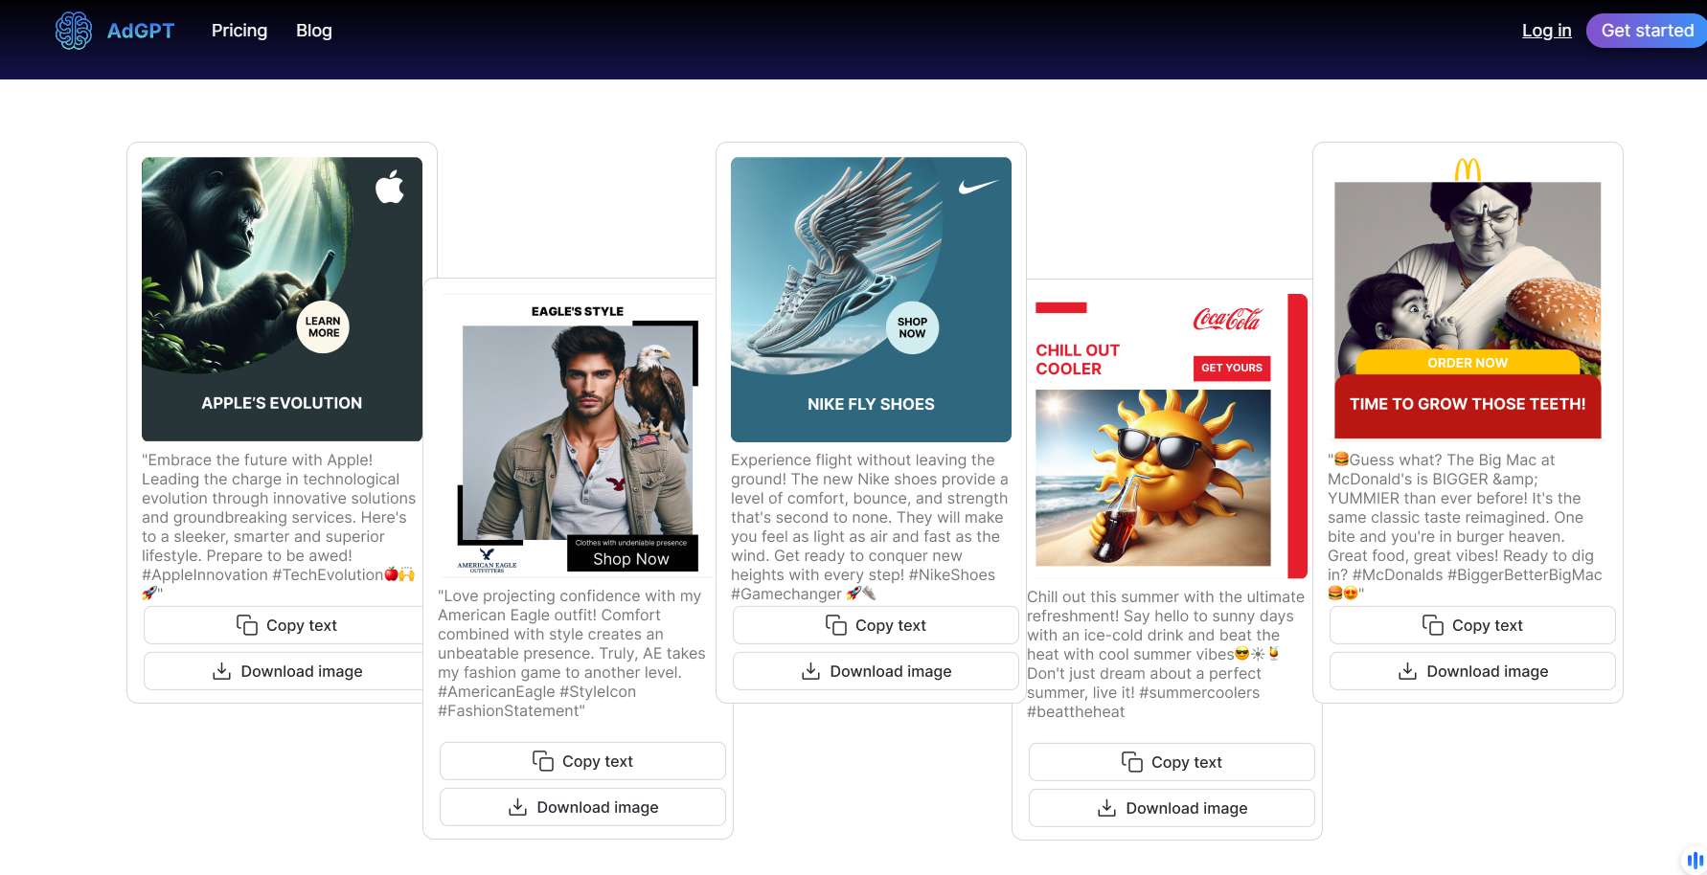Click the copy icon under the McDonald's ad

(1433, 625)
